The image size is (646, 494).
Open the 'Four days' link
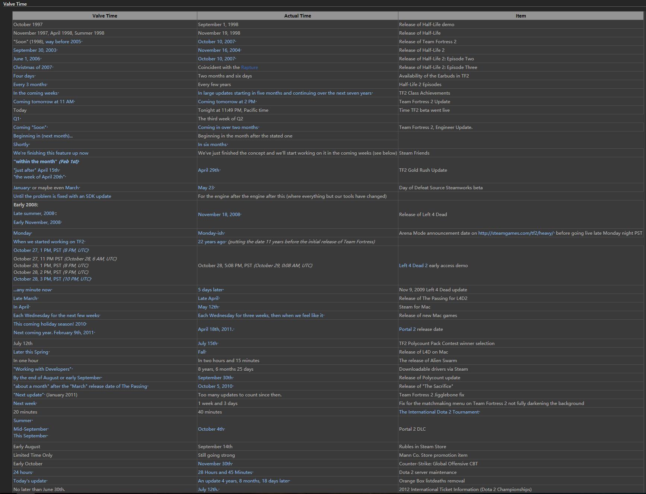pyautogui.click(x=24, y=76)
